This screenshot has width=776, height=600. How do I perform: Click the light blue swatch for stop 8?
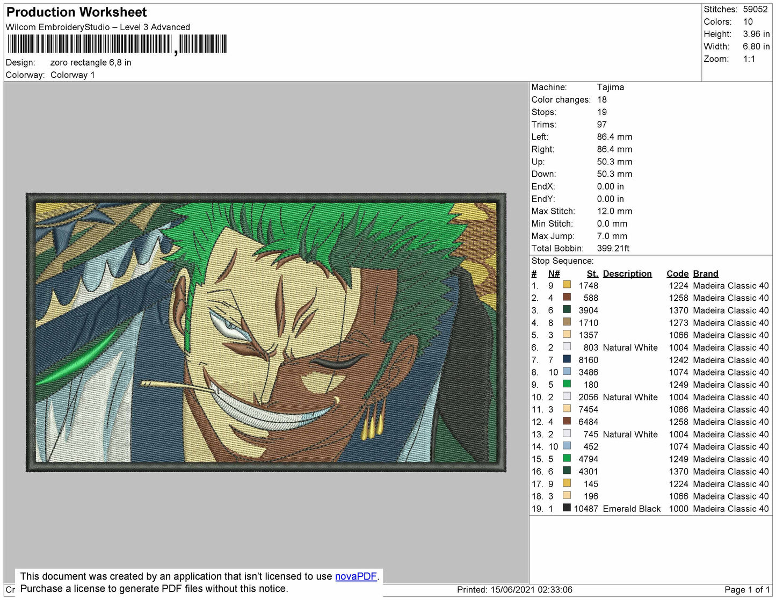pos(567,372)
